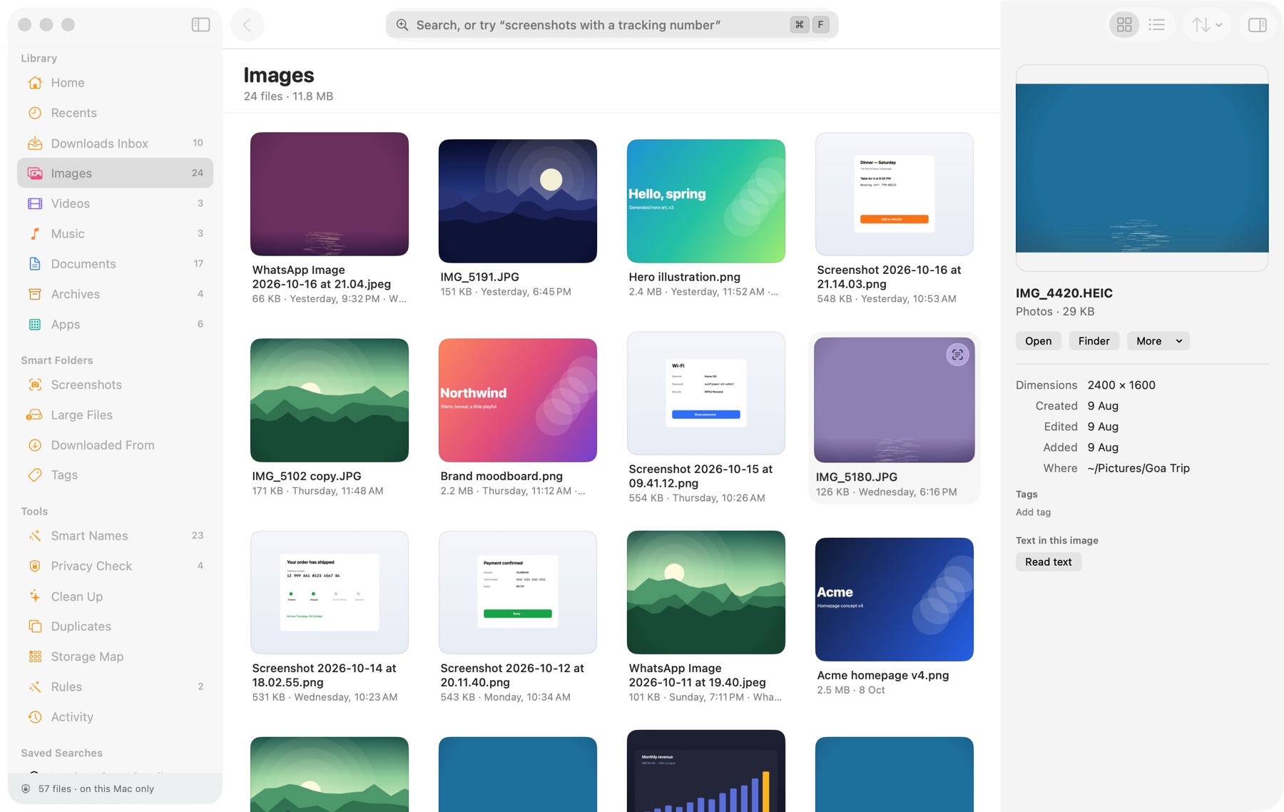Select the Hero illustration.png thumbnail

point(706,201)
